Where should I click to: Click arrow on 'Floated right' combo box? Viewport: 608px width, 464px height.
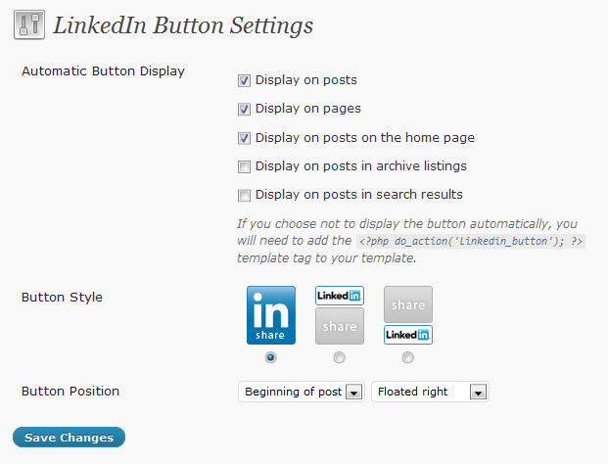pos(478,392)
